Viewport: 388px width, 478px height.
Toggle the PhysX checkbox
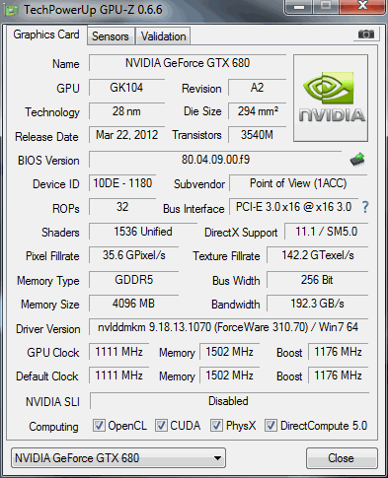pos(216,426)
